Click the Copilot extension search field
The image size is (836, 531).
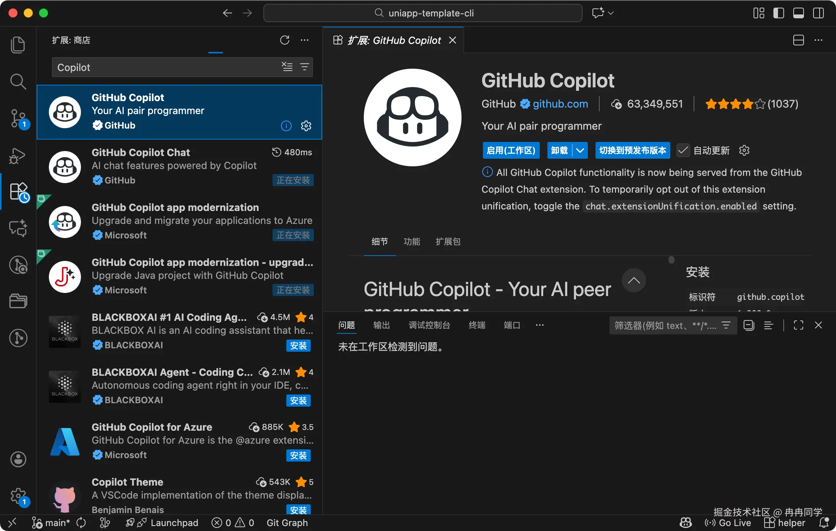[164, 67]
